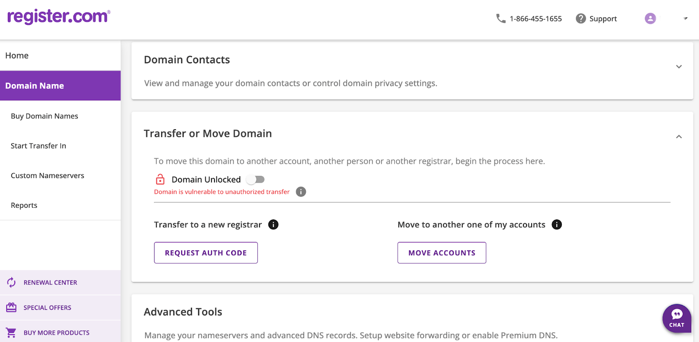Screen dimensions: 699x342
Task: Click the register.com logo
Action: coord(59,17)
